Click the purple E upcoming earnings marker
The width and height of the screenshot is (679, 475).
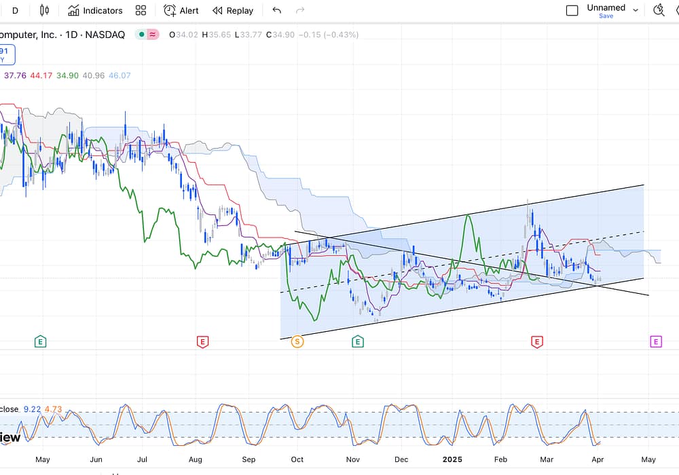pos(656,342)
